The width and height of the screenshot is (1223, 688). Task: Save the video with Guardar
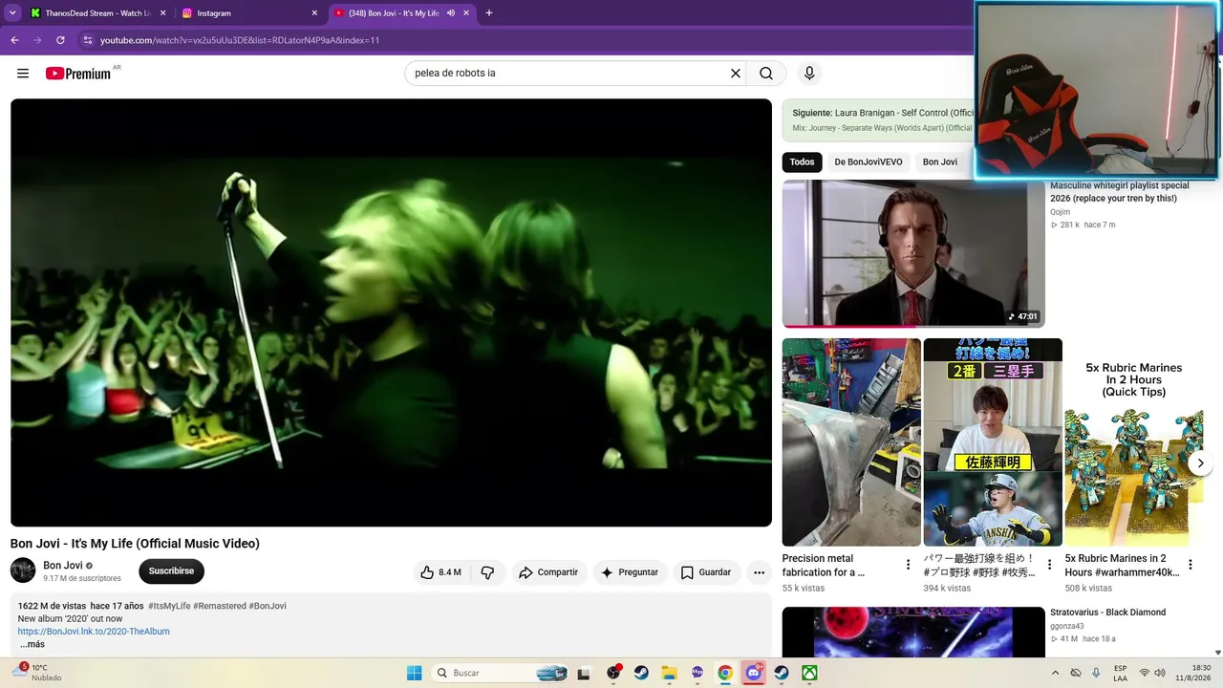click(706, 572)
